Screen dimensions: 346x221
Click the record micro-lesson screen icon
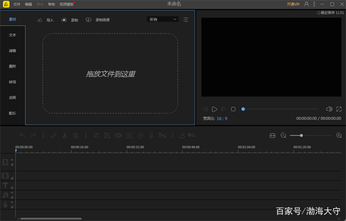[x=88, y=20]
